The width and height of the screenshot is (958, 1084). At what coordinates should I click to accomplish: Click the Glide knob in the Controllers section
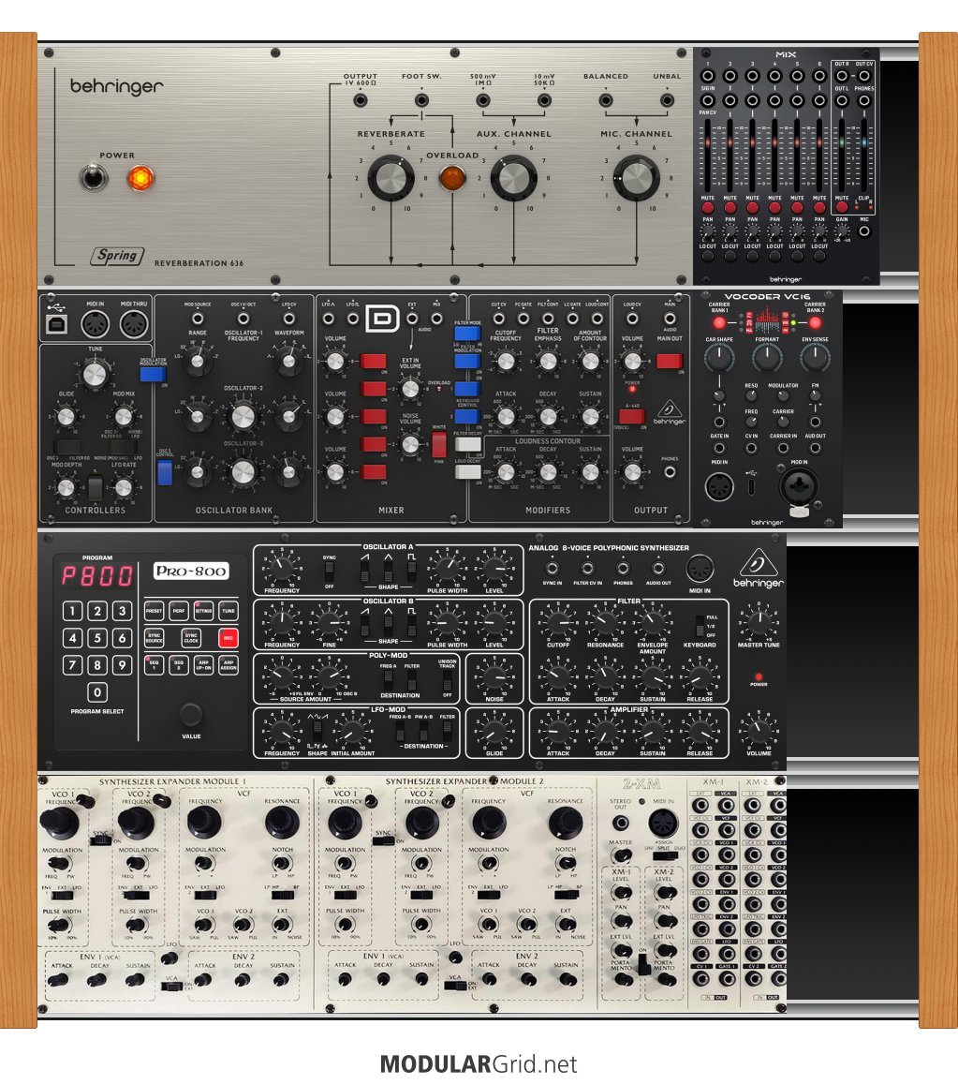(x=66, y=417)
